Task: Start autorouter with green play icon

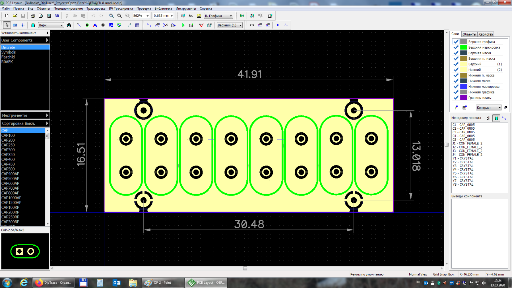Action: coord(183,25)
